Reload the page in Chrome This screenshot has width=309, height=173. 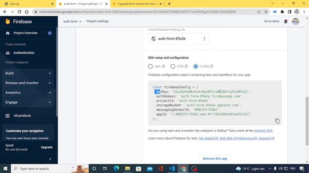pyautogui.click(x=19, y=12)
